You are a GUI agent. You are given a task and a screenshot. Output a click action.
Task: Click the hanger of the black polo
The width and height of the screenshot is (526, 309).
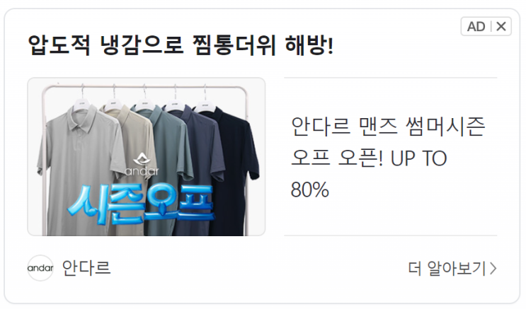click(x=205, y=98)
